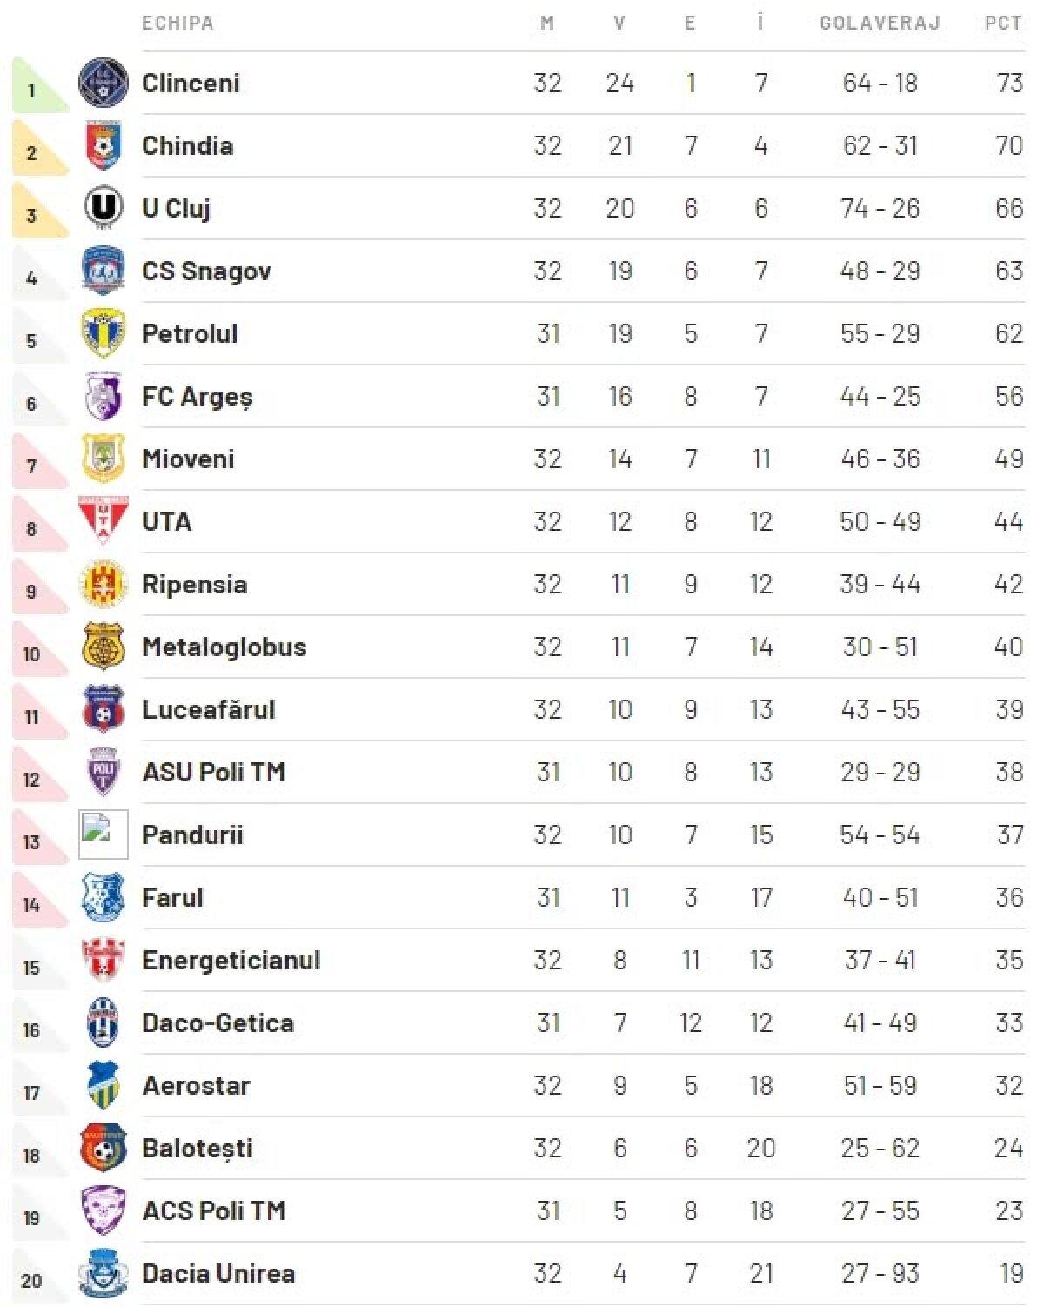Click the Dacia Unirea crest
The height and width of the screenshot is (1307, 1044).
(104, 1273)
